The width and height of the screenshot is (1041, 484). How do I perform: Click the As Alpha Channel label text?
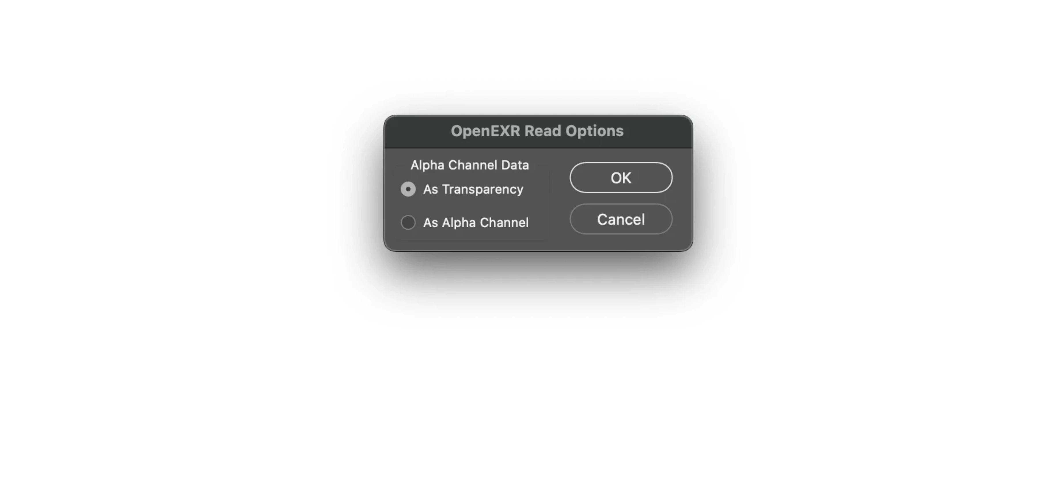tap(476, 223)
